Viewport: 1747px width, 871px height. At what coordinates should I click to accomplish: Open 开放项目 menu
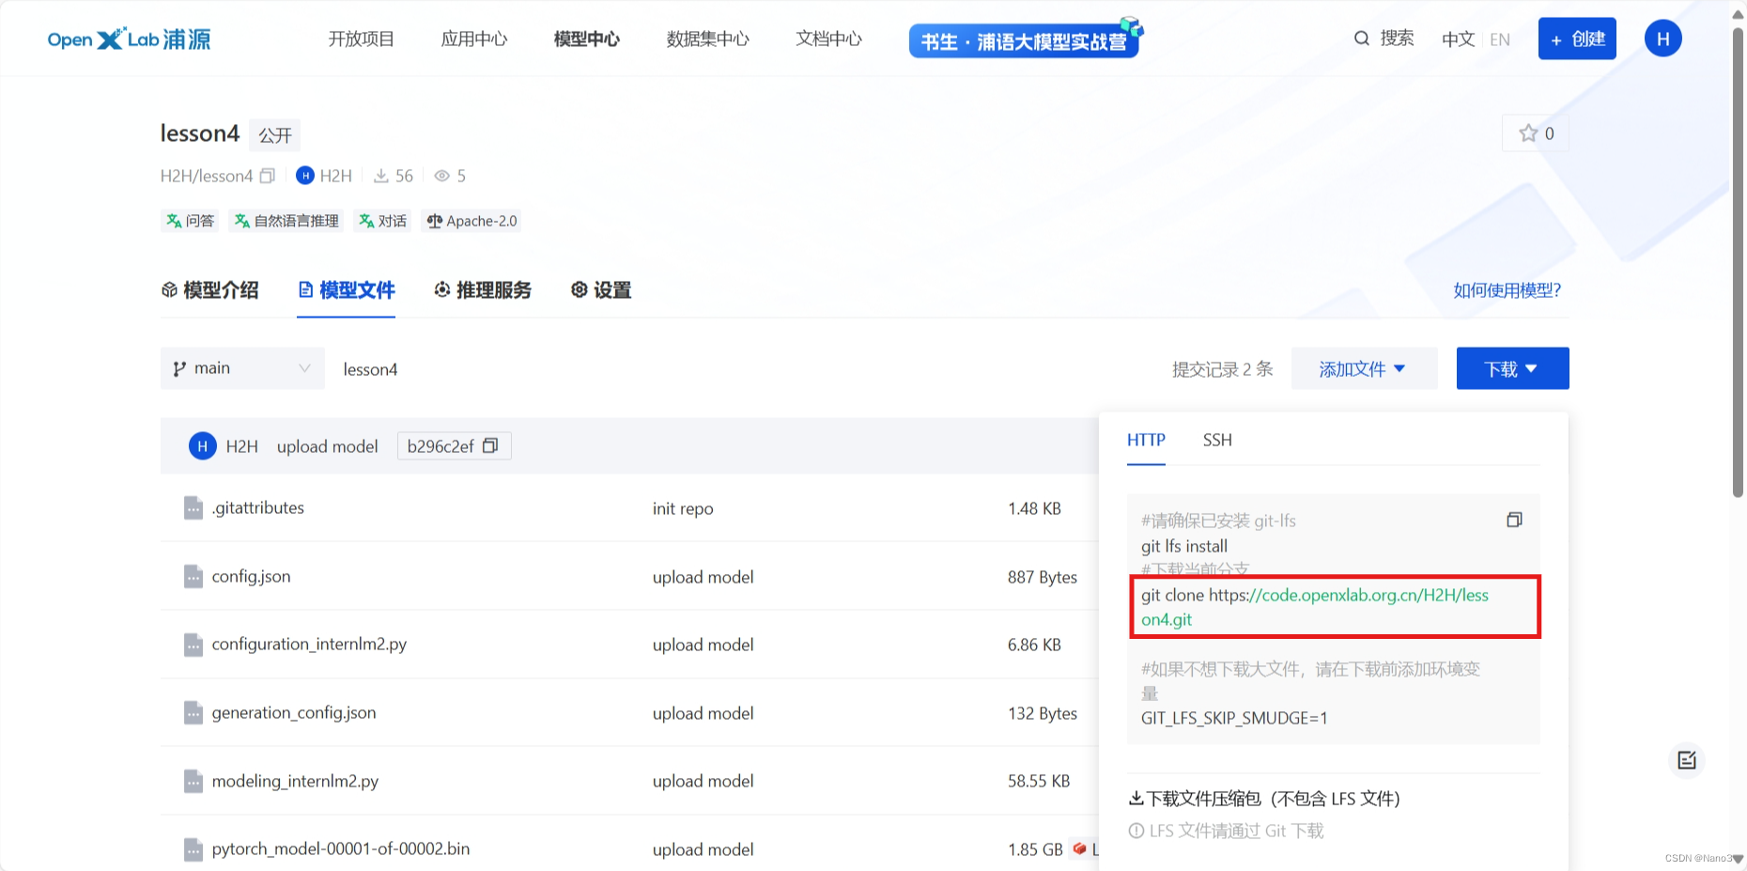(x=361, y=39)
